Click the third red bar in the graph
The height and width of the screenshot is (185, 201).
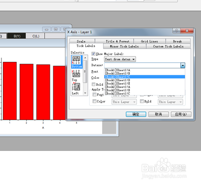pyautogui.click(x=43, y=92)
